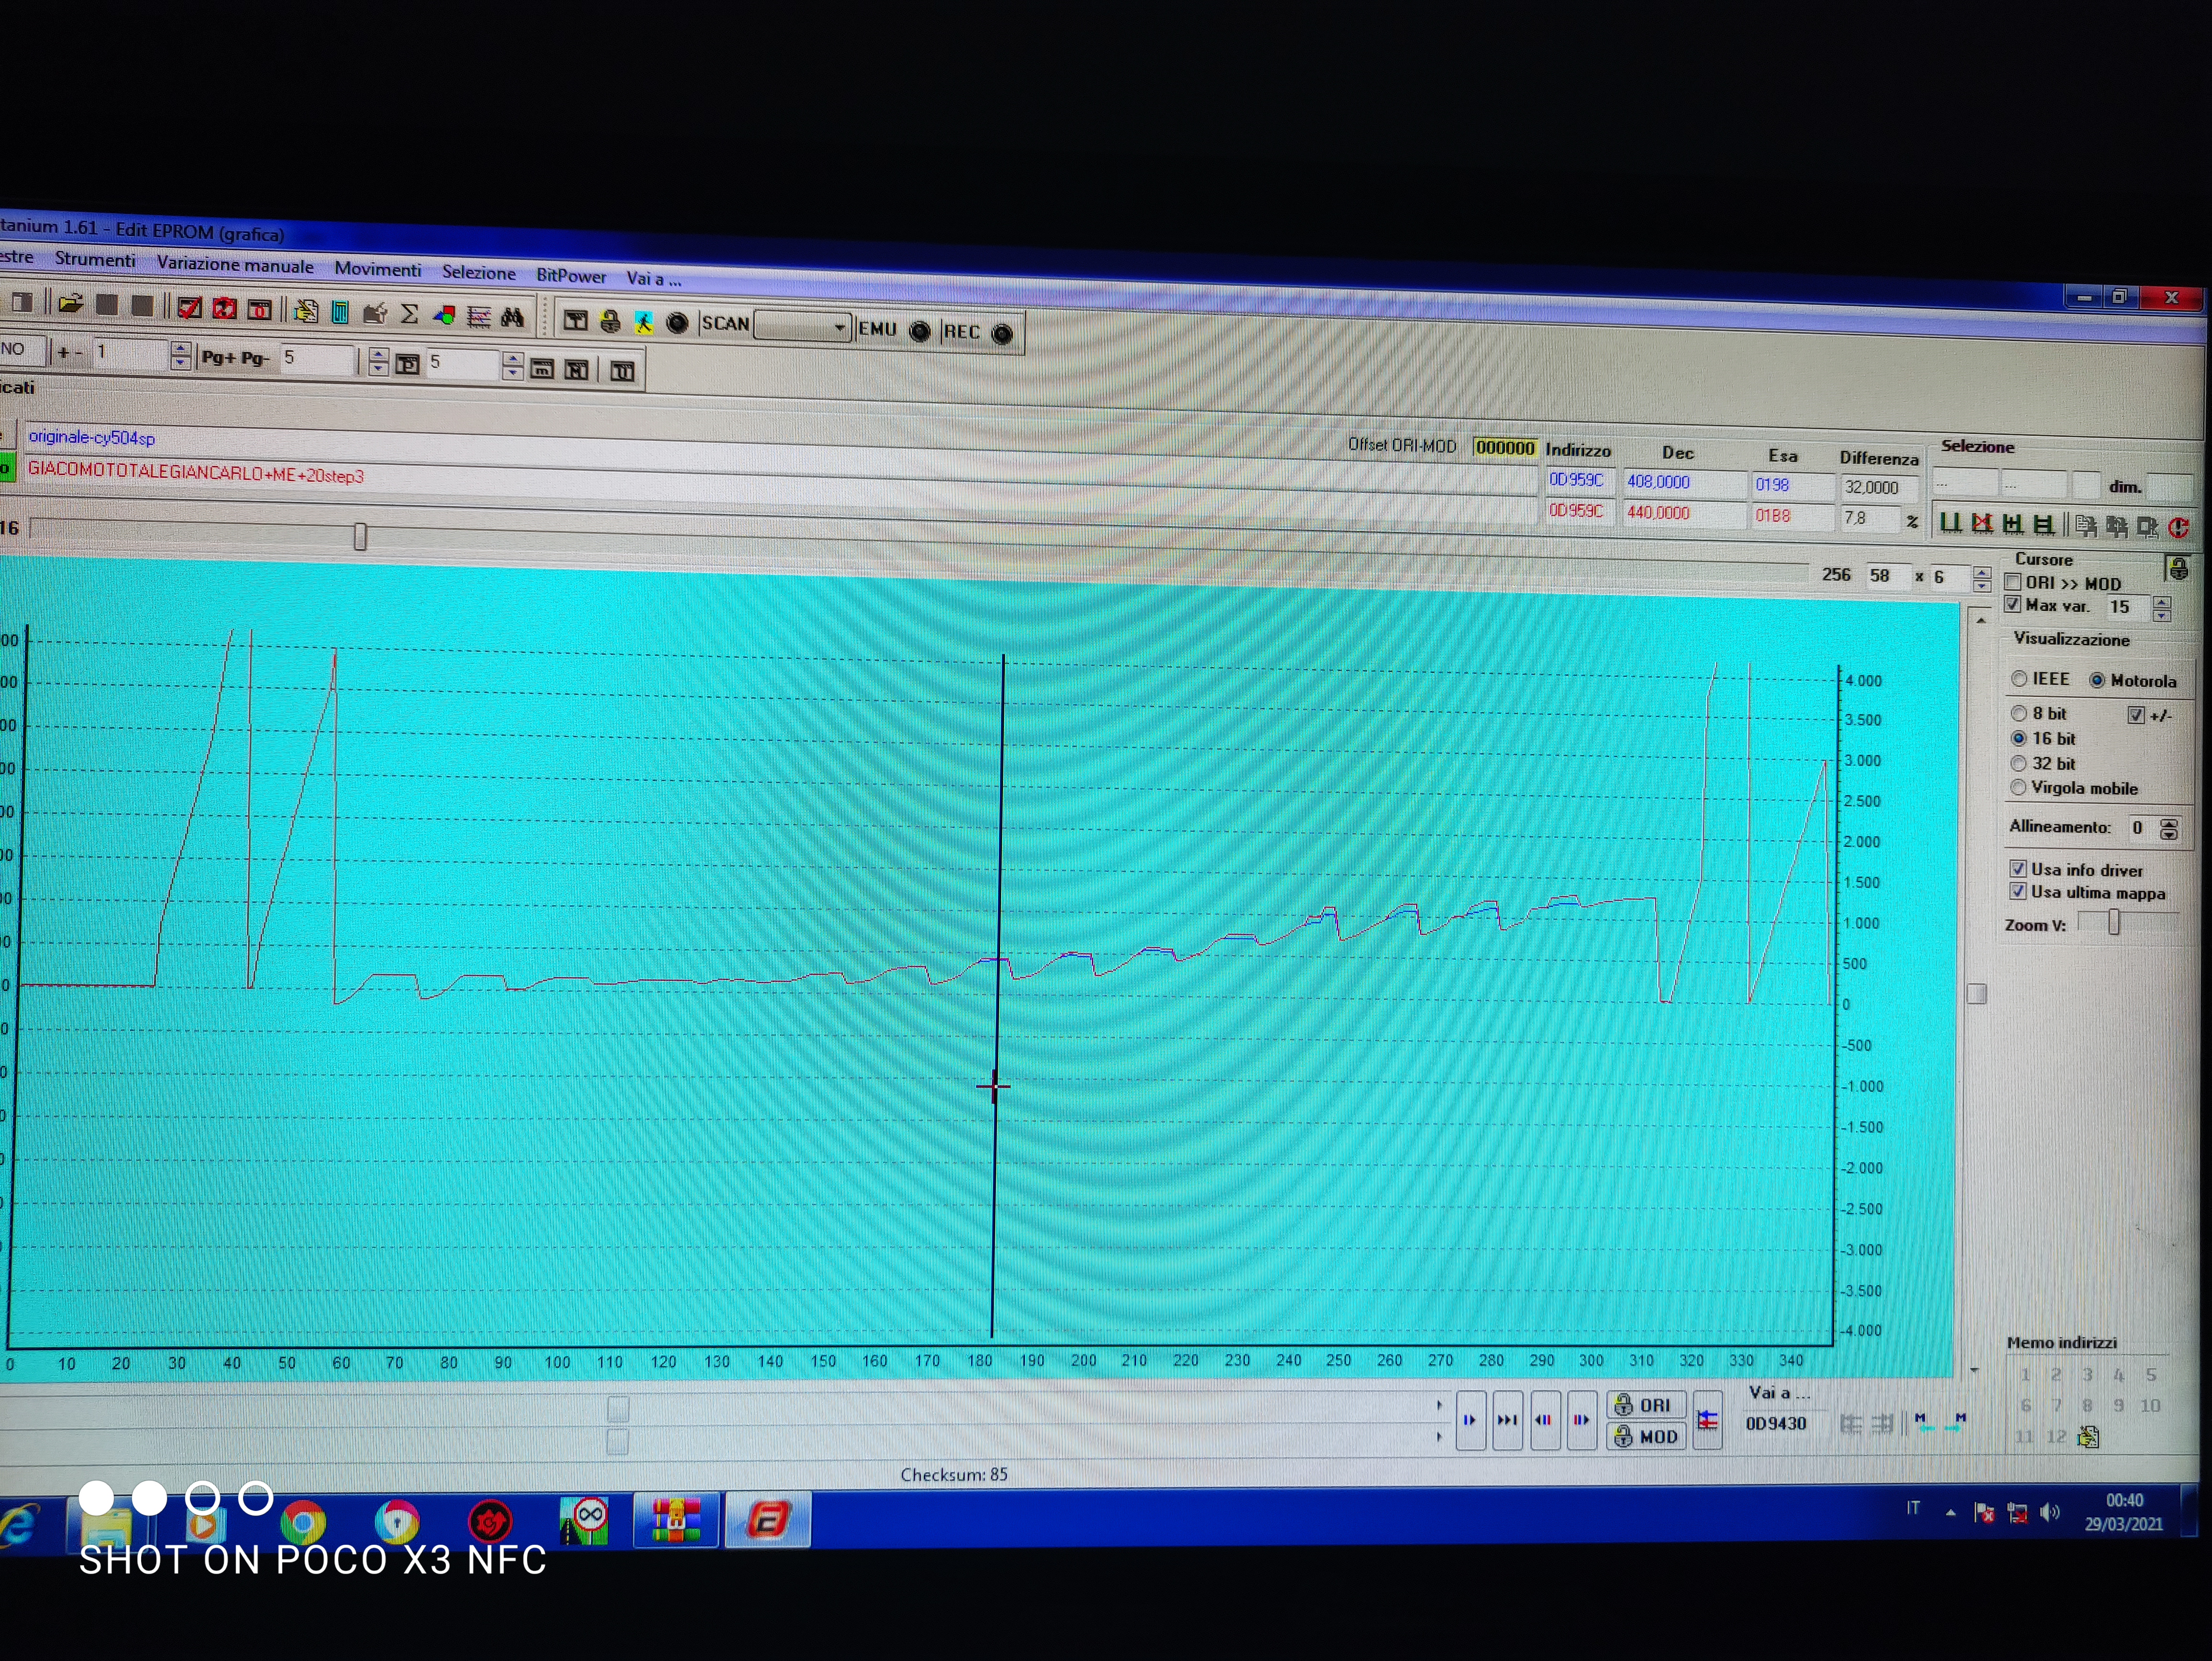Click the 'U' icon in second toolbar
2212x1661 pixels.
point(622,372)
